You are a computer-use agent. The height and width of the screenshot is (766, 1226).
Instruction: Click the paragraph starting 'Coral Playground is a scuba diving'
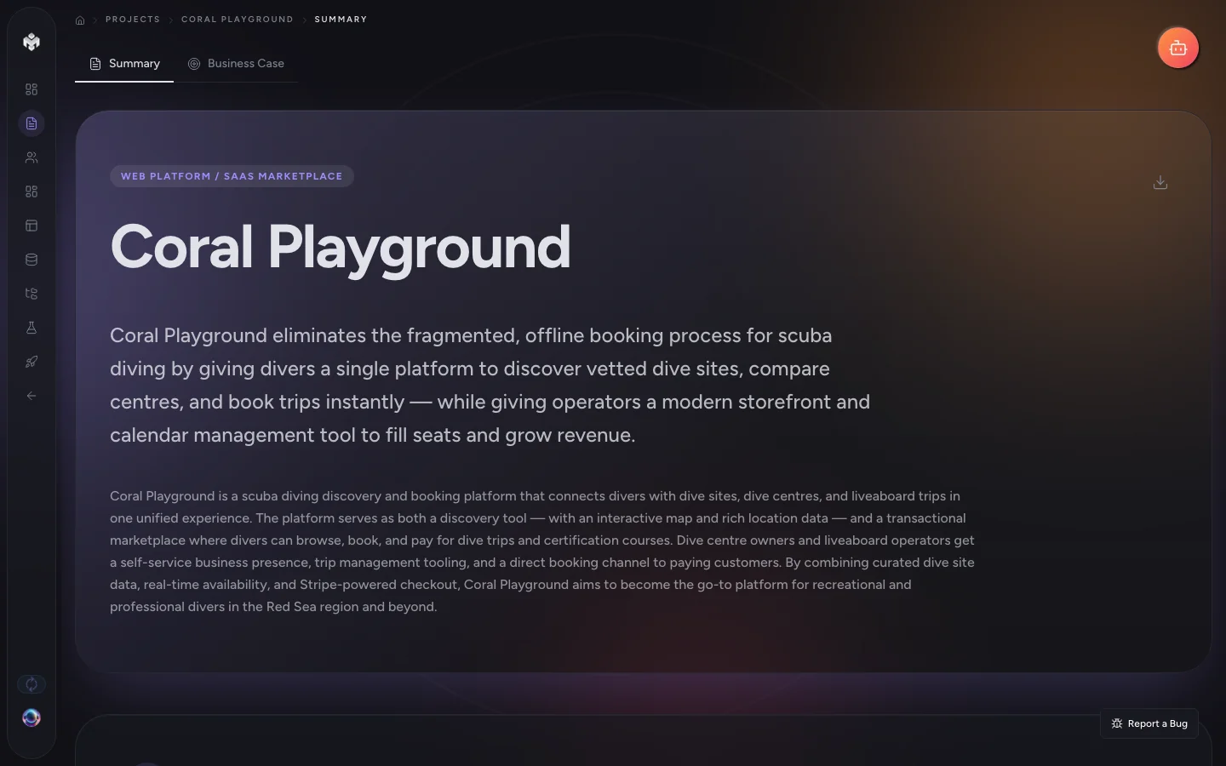pyautogui.click(x=542, y=552)
